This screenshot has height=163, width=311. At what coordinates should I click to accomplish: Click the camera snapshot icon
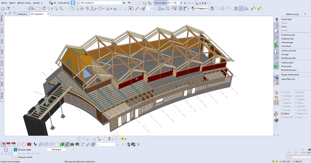coord(72,144)
